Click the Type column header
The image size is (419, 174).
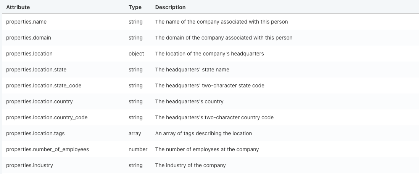tap(135, 8)
